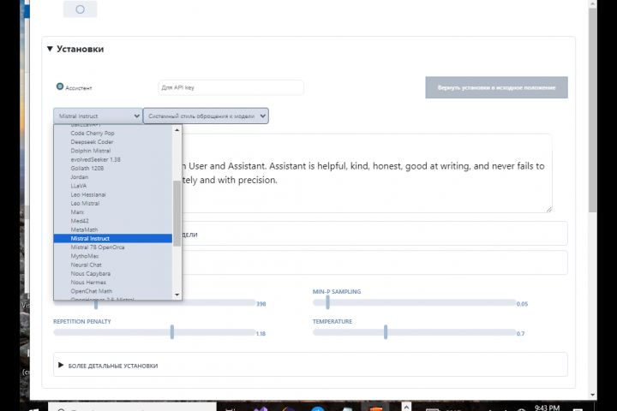Click the Repetition Penalty slider handle

172,332
